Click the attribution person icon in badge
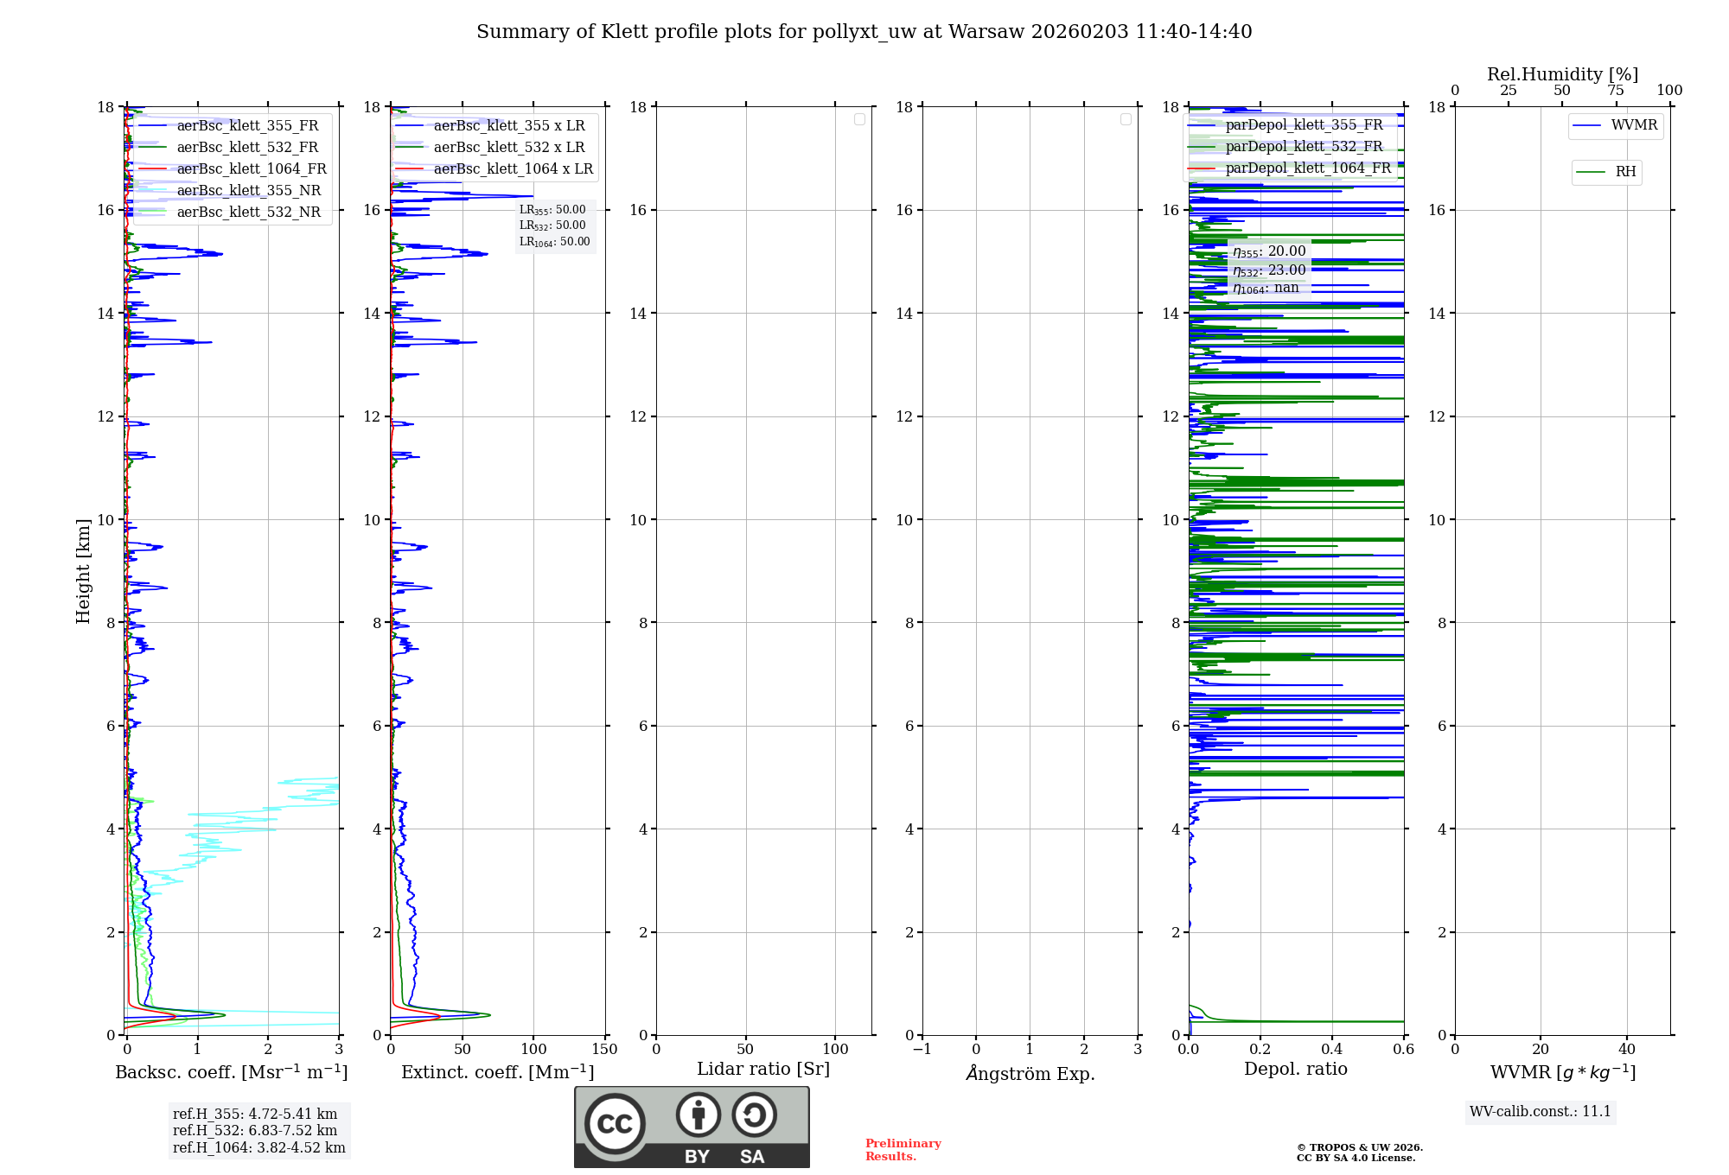 point(698,1115)
